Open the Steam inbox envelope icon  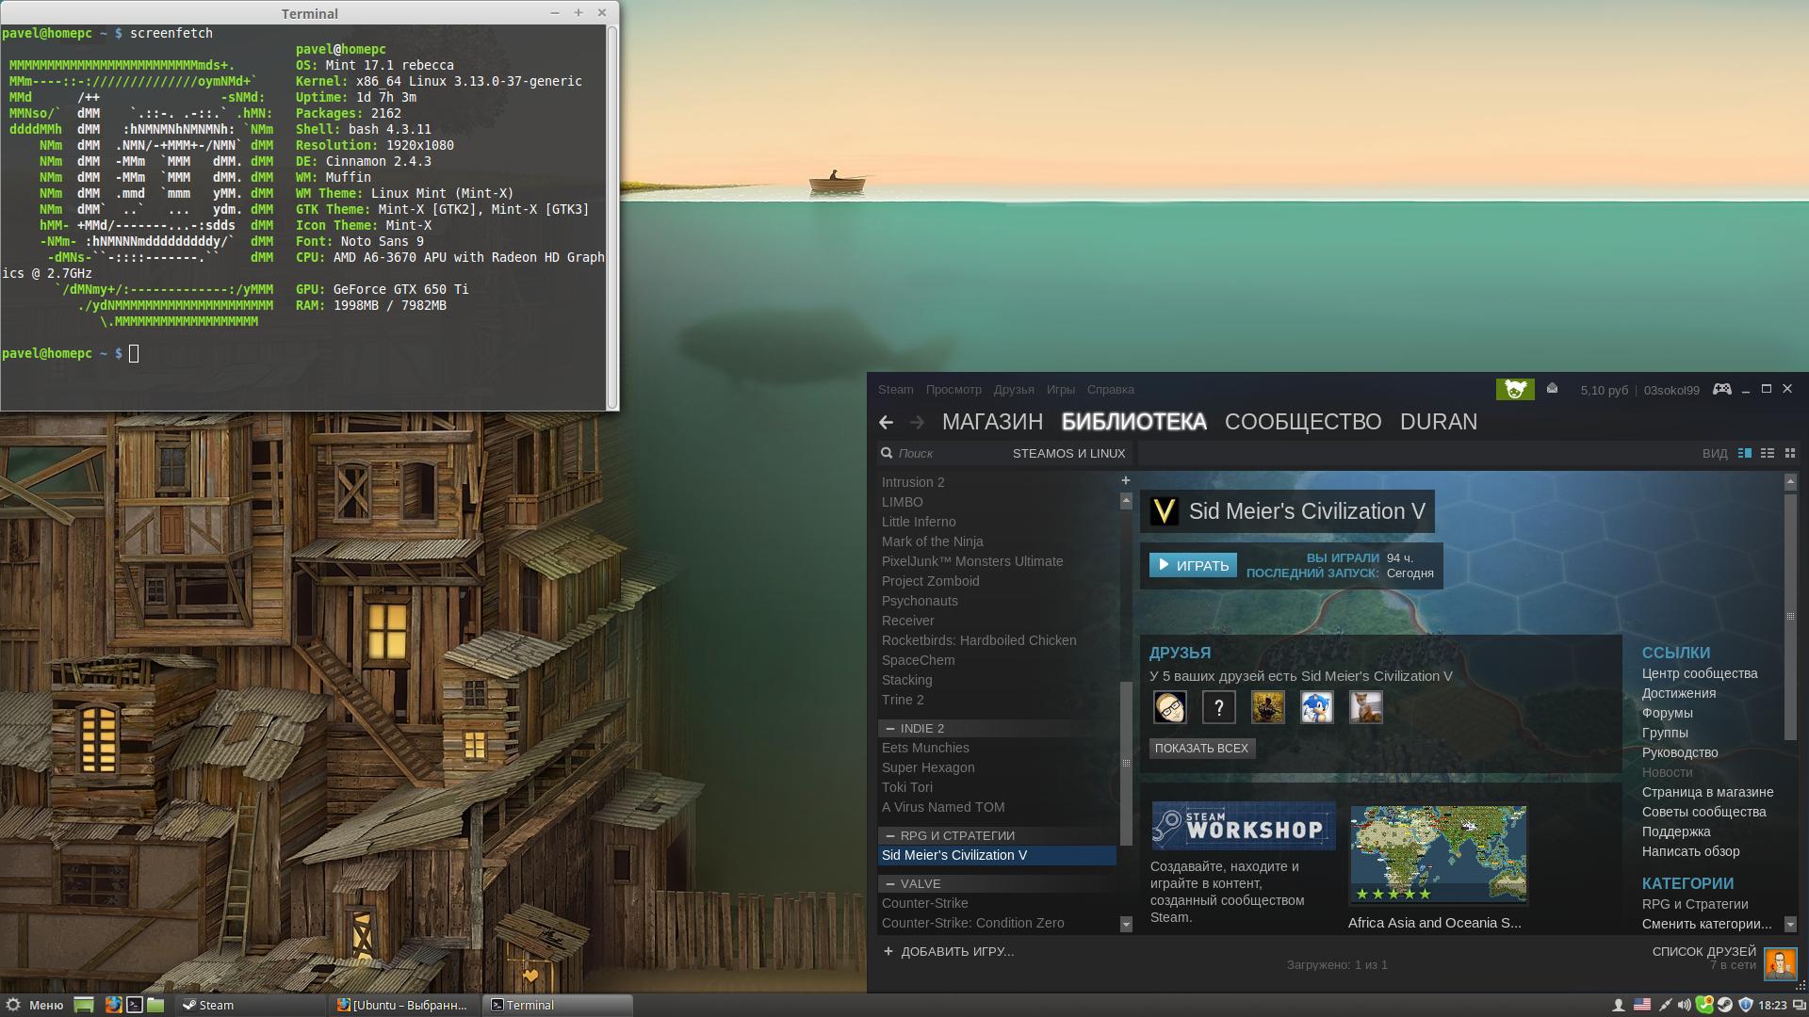pyautogui.click(x=1552, y=388)
